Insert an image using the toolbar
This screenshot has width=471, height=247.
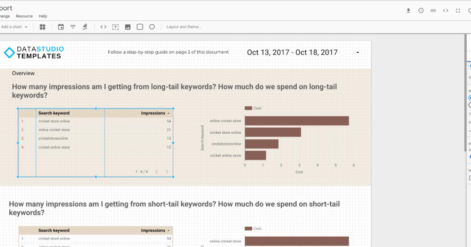[128, 27]
